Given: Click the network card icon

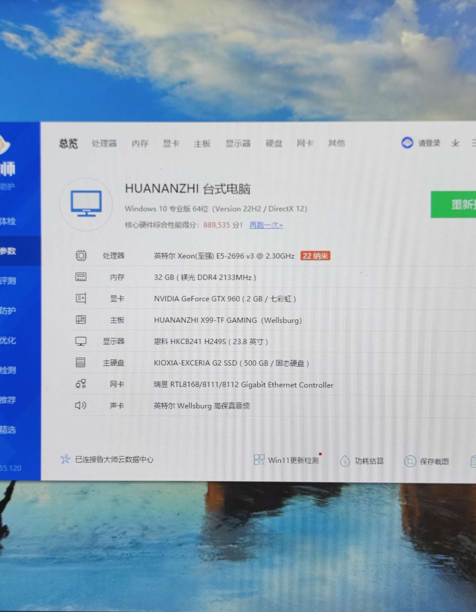Looking at the screenshot, I should (81, 384).
